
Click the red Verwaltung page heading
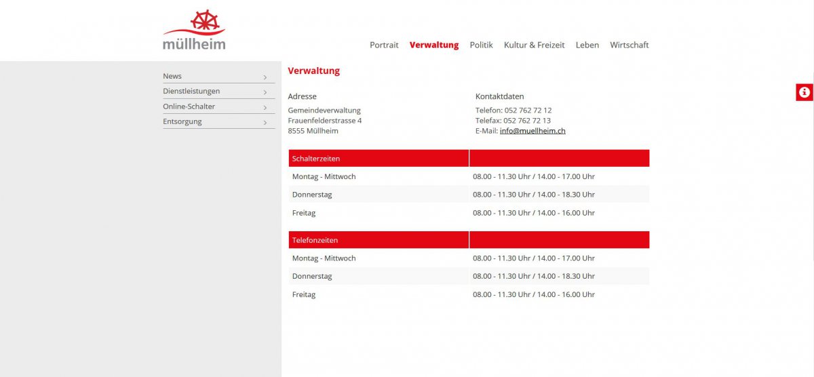point(313,71)
